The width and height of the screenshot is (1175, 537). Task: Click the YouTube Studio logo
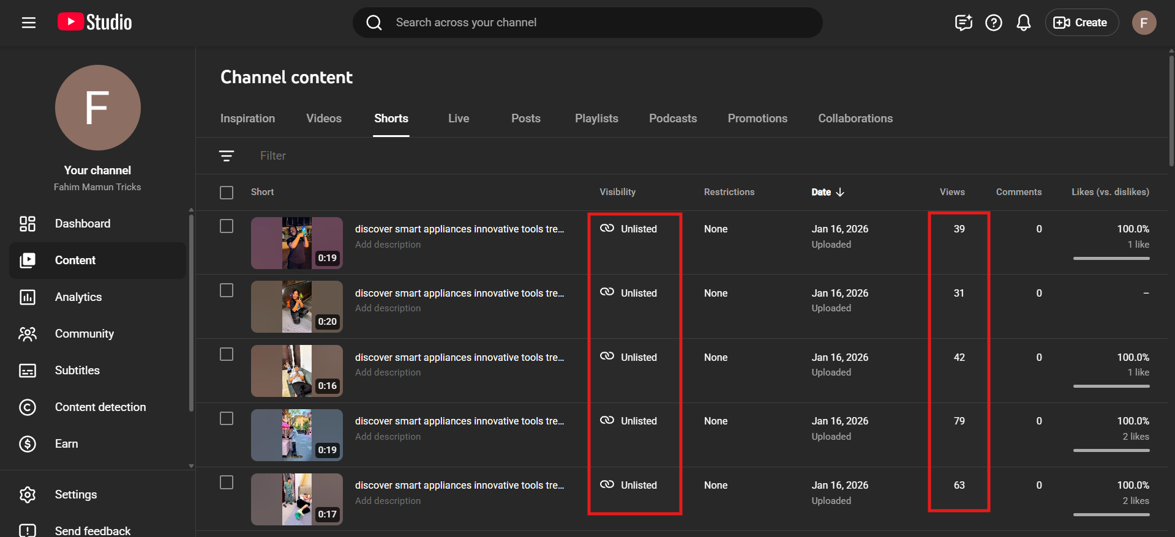point(95,23)
